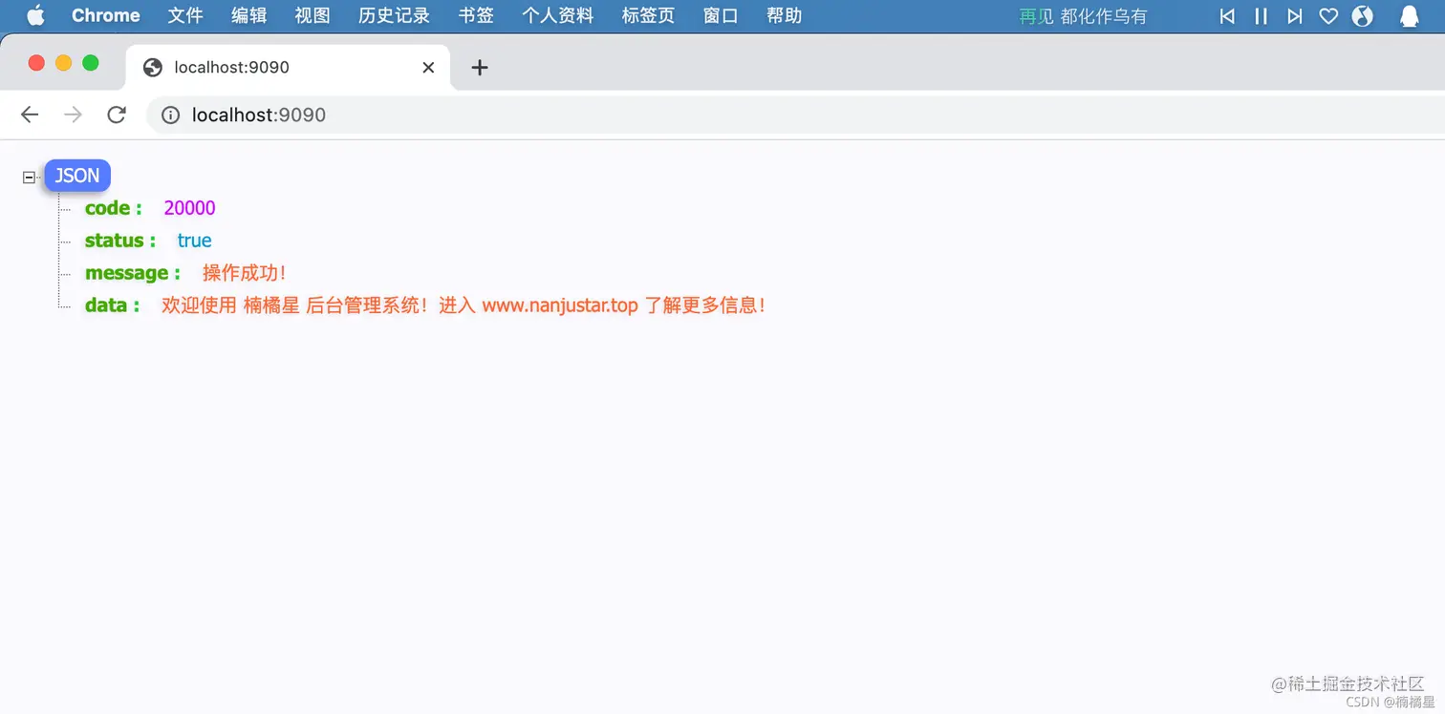
Task: Visit the www.nanjustar.top link
Action: [560, 305]
